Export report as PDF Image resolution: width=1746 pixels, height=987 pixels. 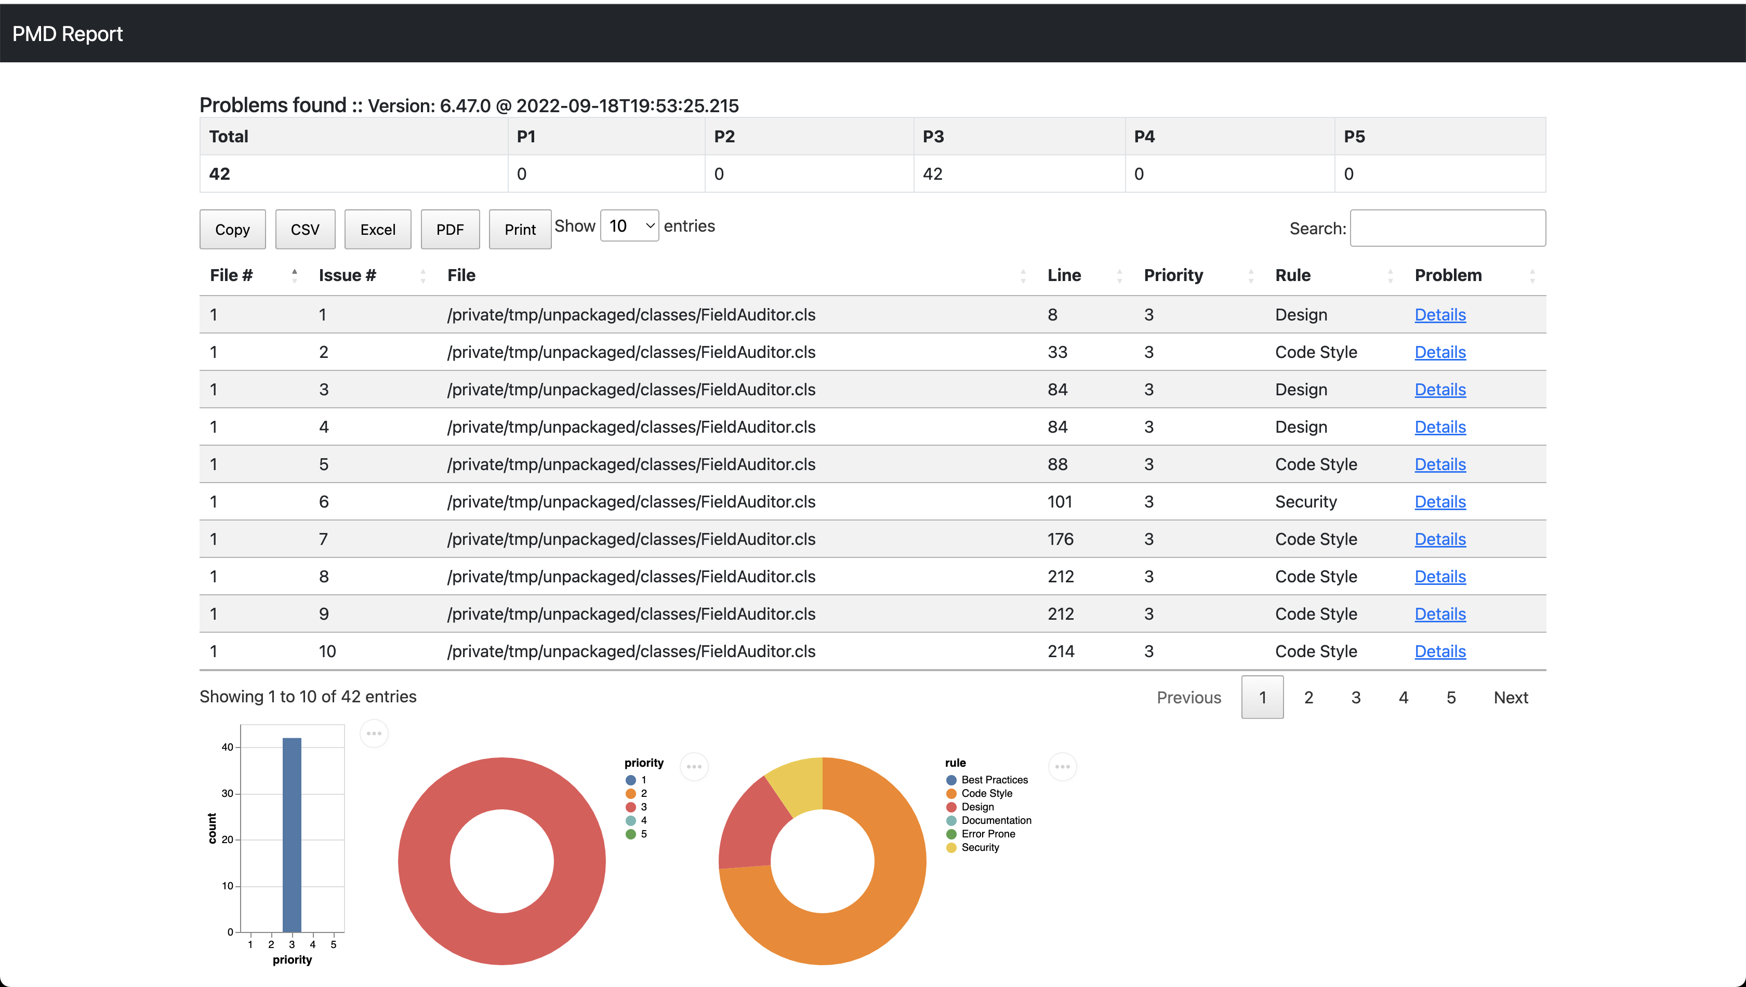[x=449, y=230]
